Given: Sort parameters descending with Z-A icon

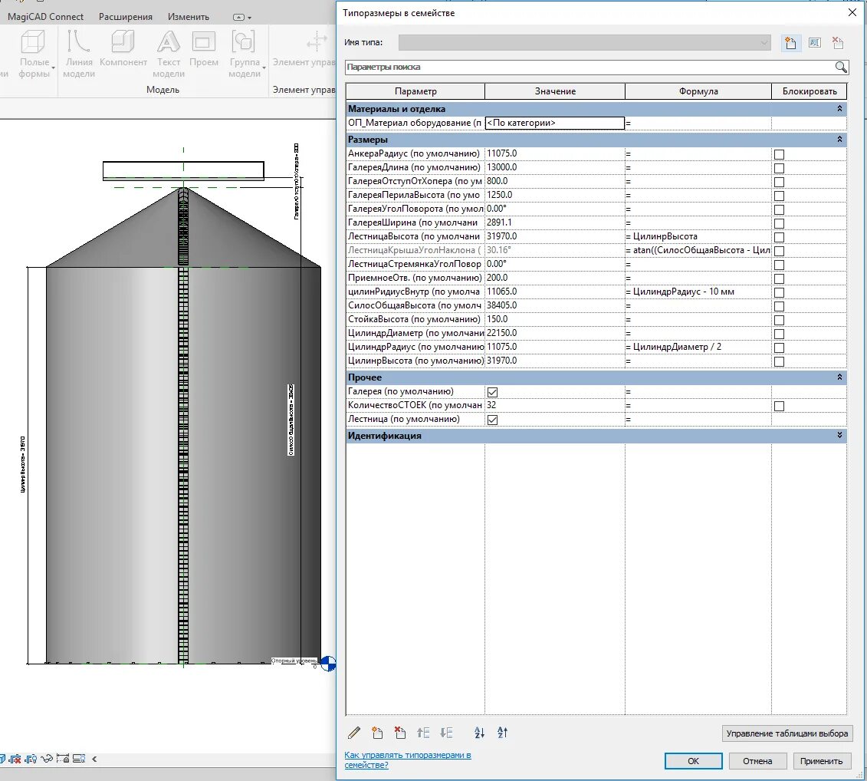Looking at the screenshot, I should (502, 733).
